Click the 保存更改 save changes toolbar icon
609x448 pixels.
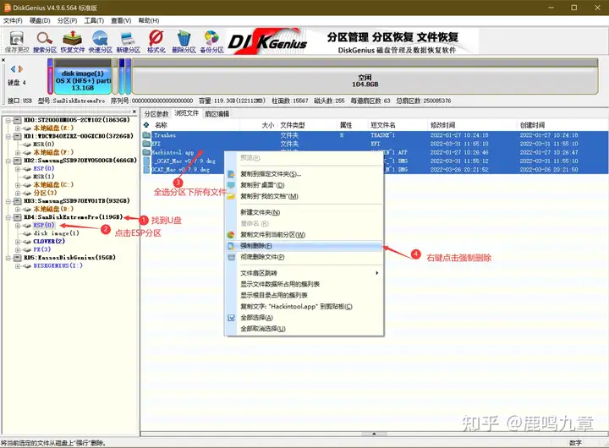coord(17,42)
